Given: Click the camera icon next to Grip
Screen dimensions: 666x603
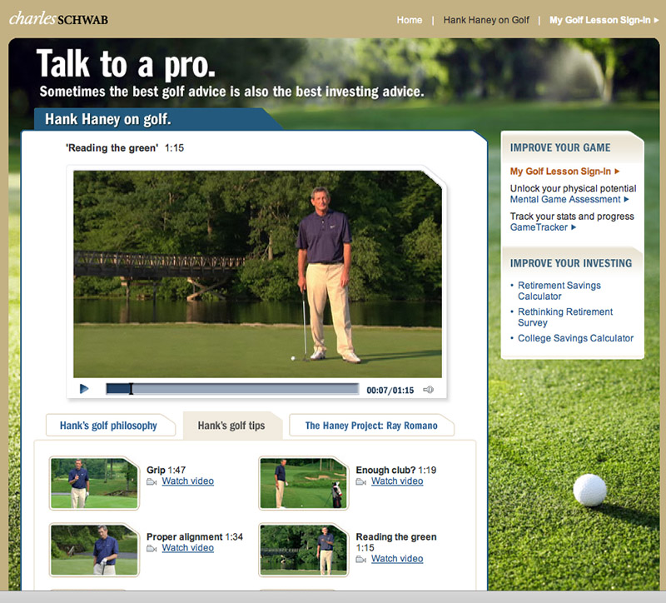Looking at the screenshot, I should [x=152, y=481].
